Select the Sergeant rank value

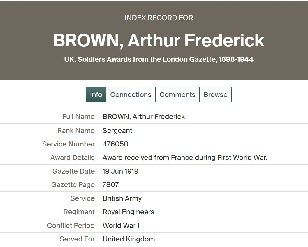pos(117,131)
